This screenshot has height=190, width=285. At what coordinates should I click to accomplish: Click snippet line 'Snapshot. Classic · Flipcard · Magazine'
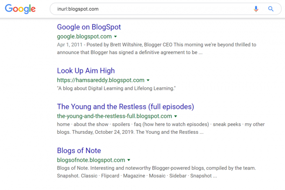(x=137, y=176)
